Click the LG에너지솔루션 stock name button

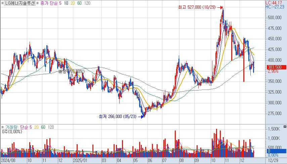coord(20,3)
